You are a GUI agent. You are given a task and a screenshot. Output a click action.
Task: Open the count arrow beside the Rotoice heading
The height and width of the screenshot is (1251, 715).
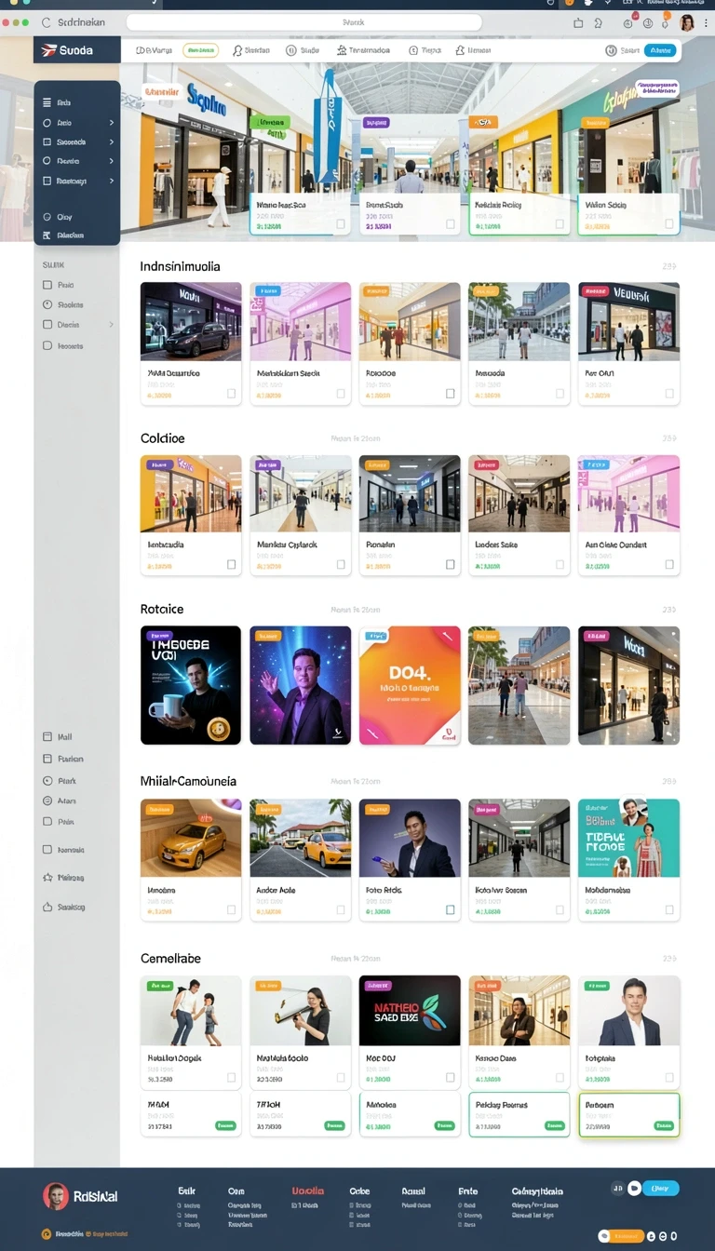(x=669, y=610)
